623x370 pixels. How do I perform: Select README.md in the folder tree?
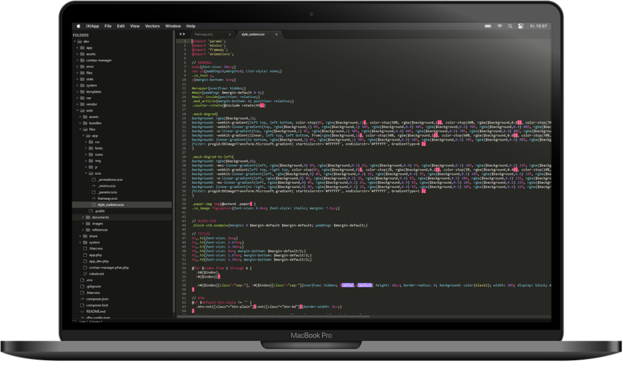pos(97,311)
